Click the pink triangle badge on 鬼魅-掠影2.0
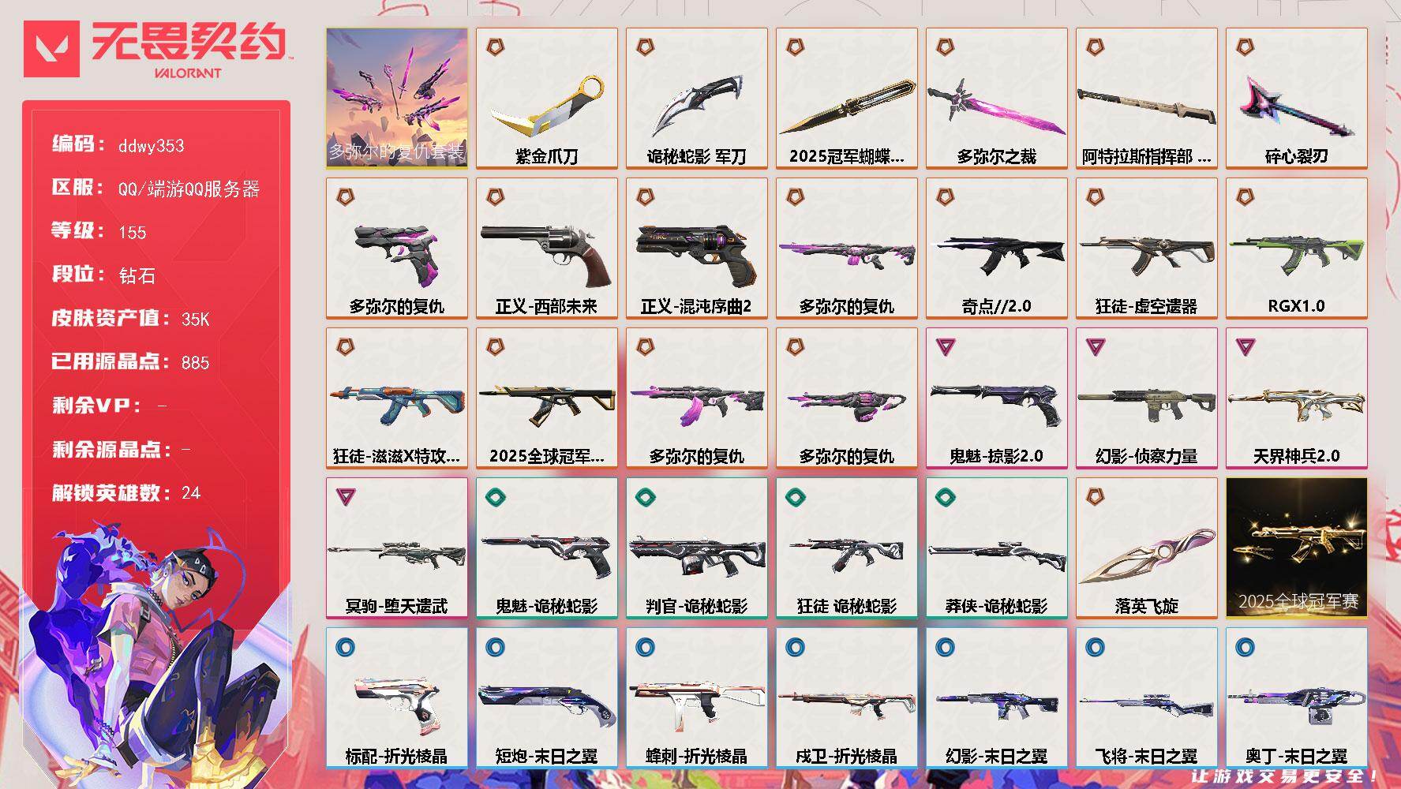Screen dimensions: 1401x789 (945, 346)
